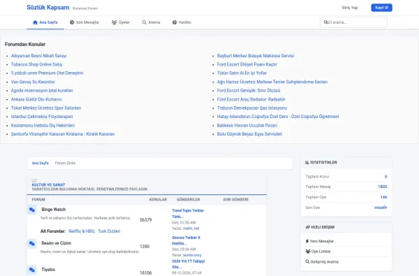Click the chat bubble icon beside Tiyatro
Image resolution: width=419 pixels, height=276 pixels.
32,270
